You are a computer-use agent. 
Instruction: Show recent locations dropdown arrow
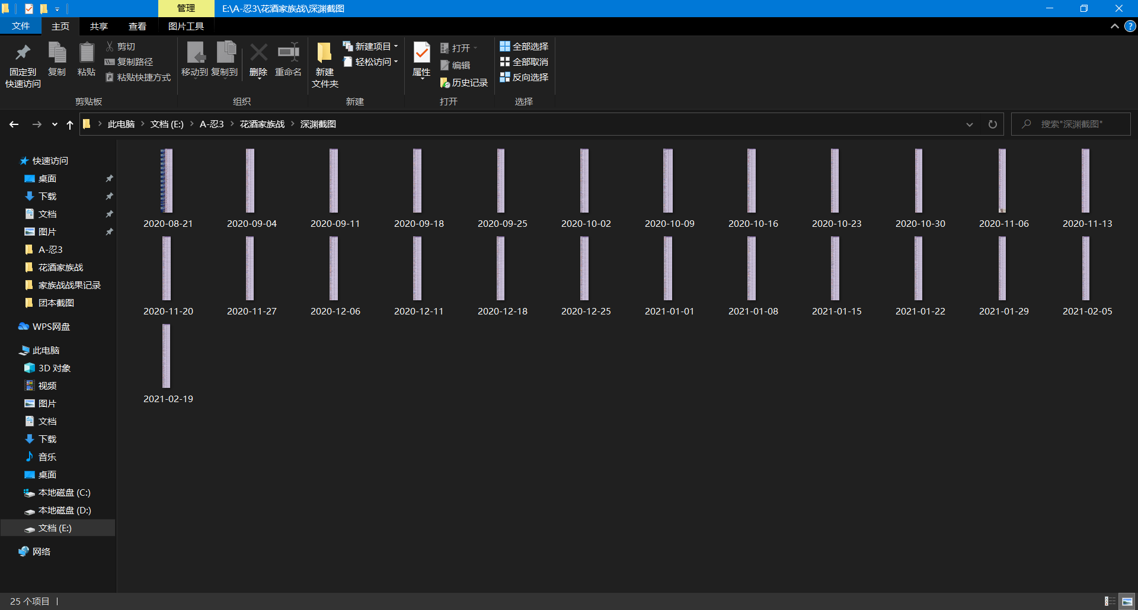click(55, 124)
